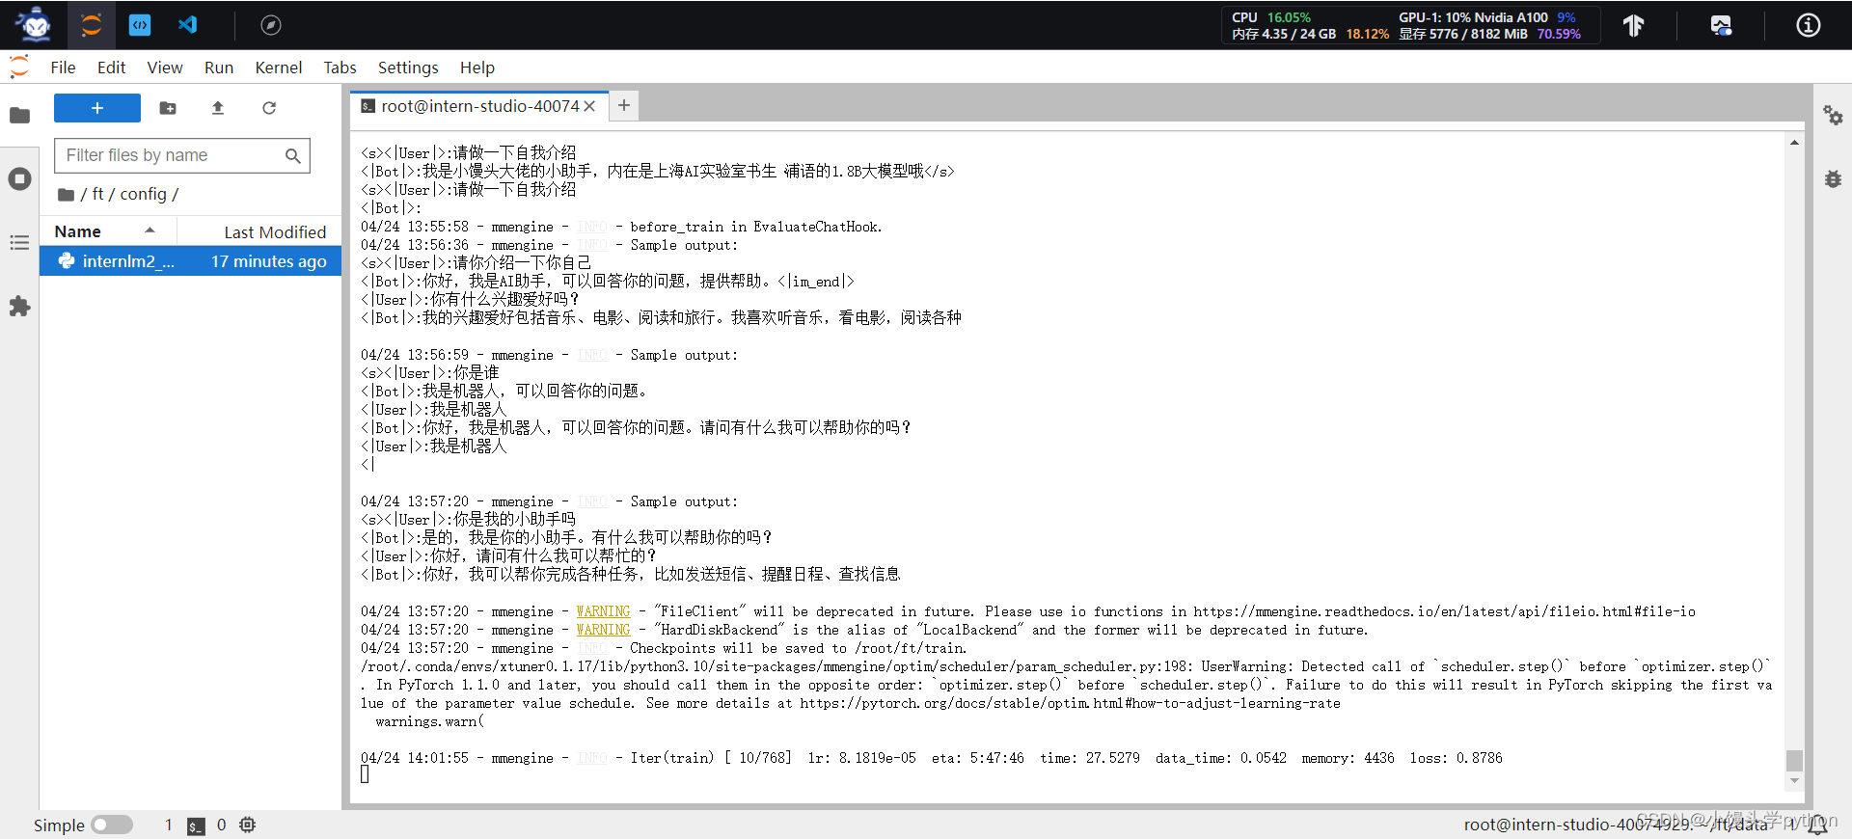
Task: Click the root folder icon in breadcrumb
Action: pos(66,194)
